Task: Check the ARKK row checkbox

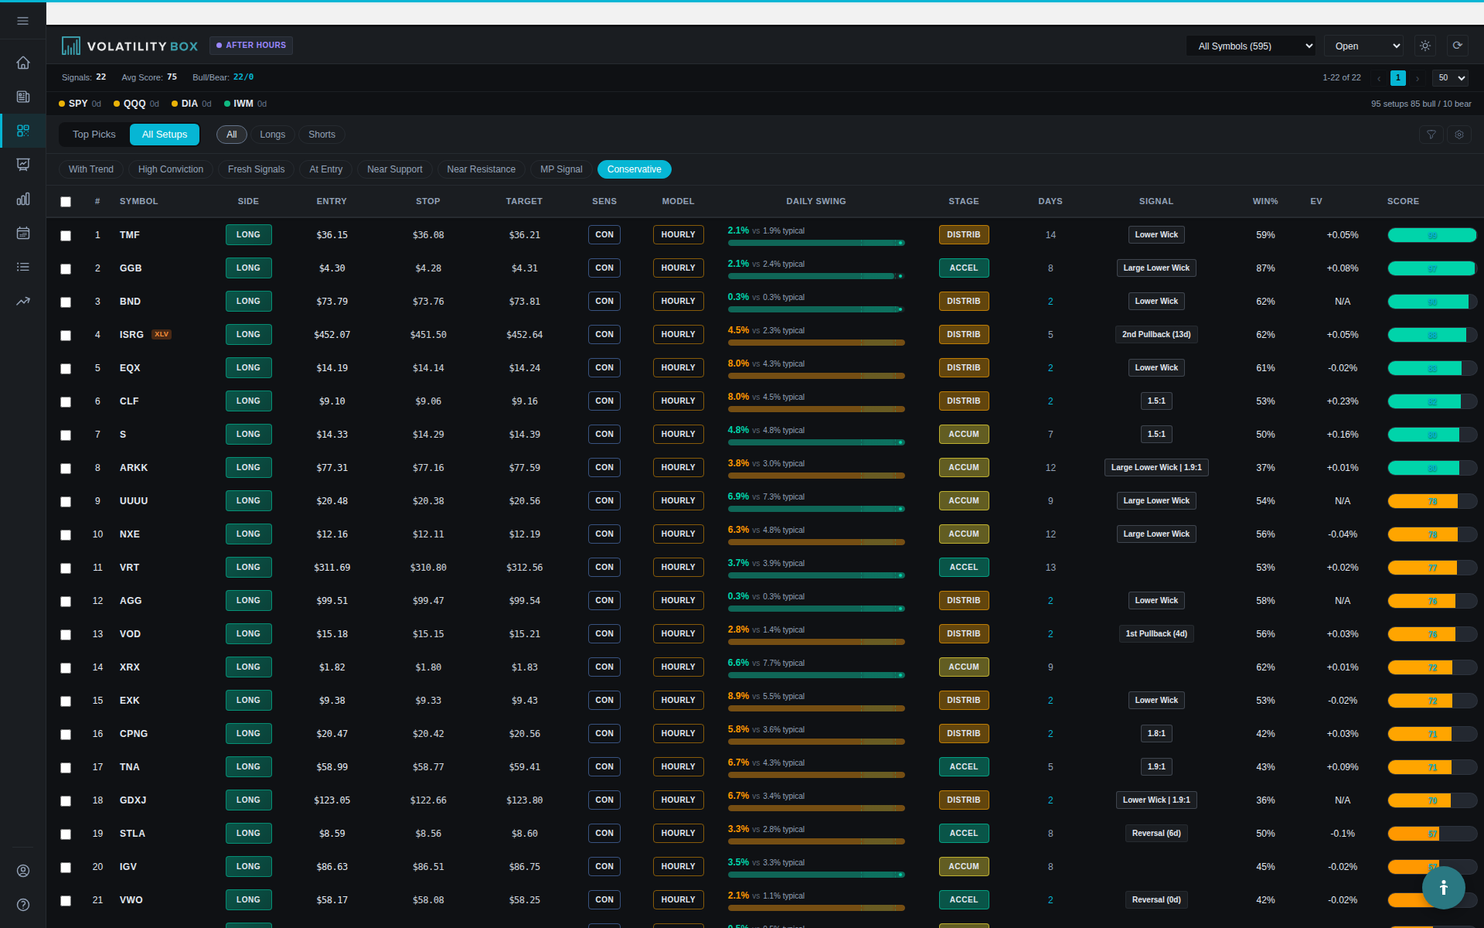Action: pyautogui.click(x=66, y=468)
